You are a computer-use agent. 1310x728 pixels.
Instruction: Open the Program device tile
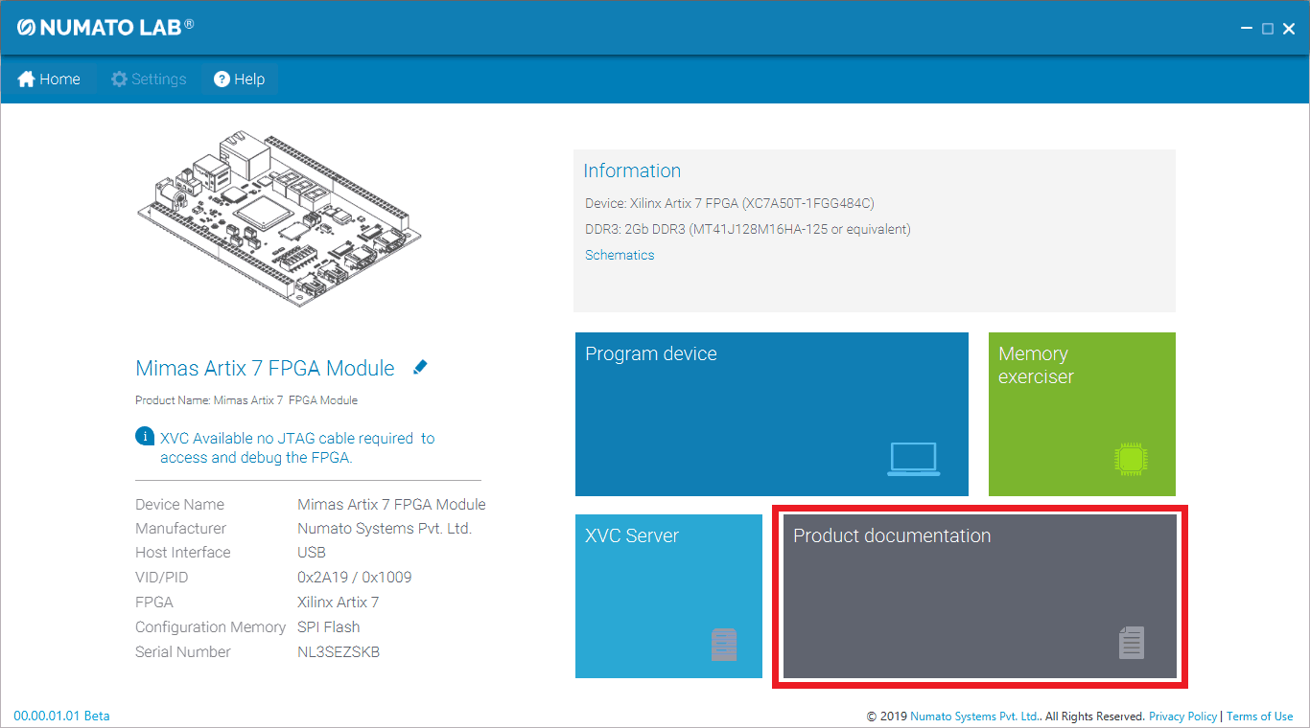click(771, 414)
